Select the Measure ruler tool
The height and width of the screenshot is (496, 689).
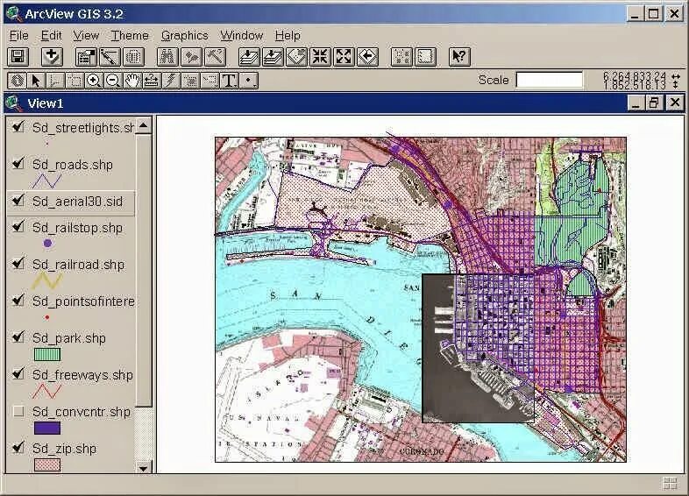point(152,81)
